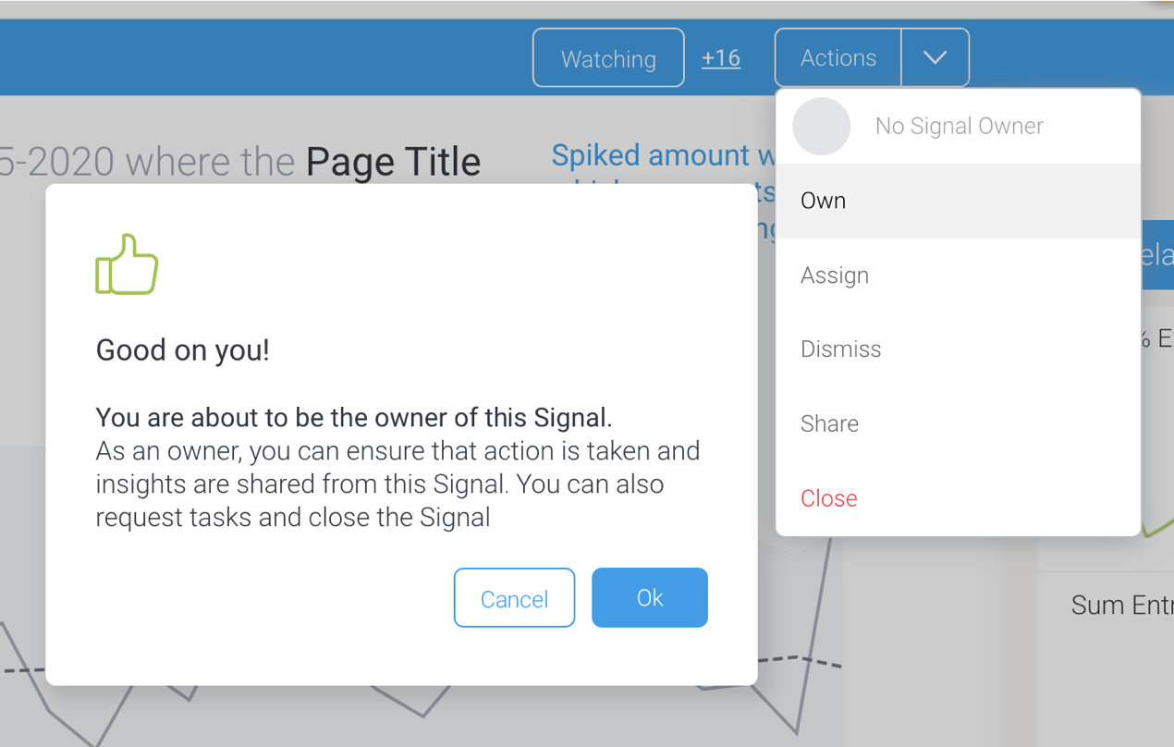Image resolution: width=1174 pixels, height=747 pixels.
Task: Confirm ownership with the Ok button
Action: (650, 597)
